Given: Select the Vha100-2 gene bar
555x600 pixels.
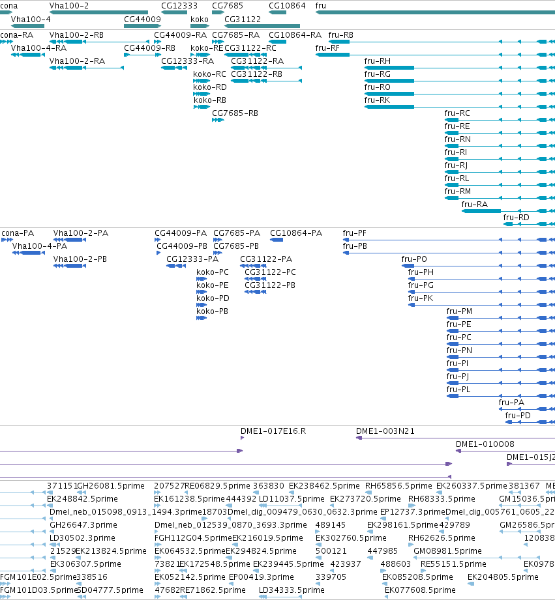Looking at the screenshot, I should (x=99, y=12).
